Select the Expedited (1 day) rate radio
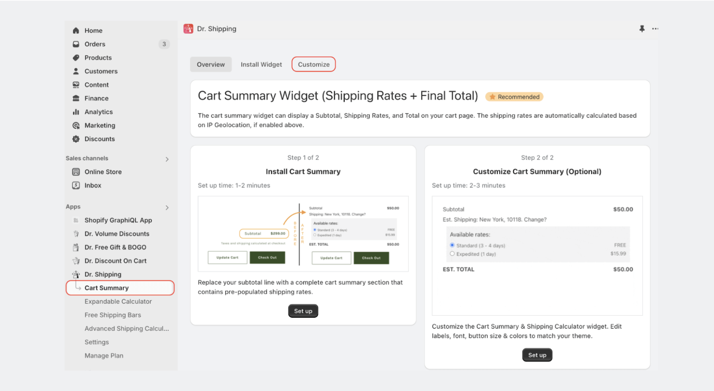The height and width of the screenshot is (391, 714). coord(452,253)
